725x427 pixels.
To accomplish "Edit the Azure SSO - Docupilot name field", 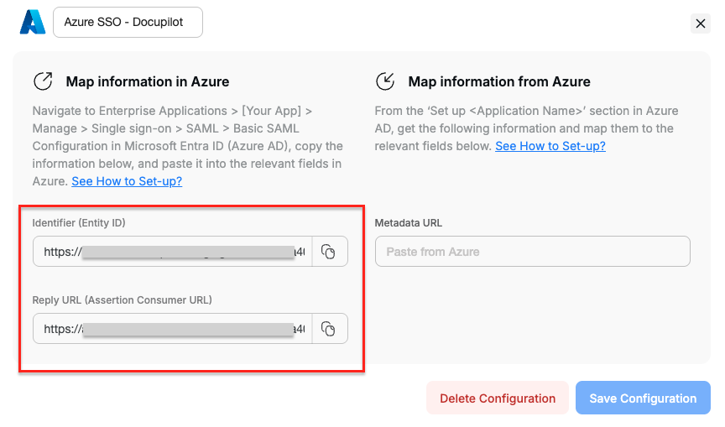I will click(x=128, y=23).
